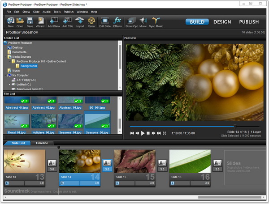Play Slide 15 with its small play icon
The height and width of the screenshot is (204, 269).
click(117, 183)
